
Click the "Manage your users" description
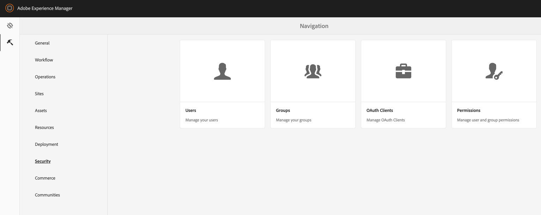pos(202,120)
